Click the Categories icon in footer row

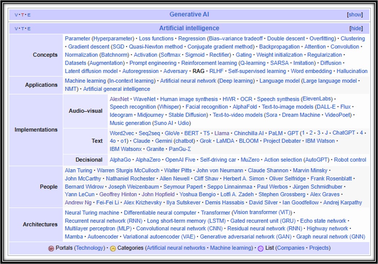(113, 248)
